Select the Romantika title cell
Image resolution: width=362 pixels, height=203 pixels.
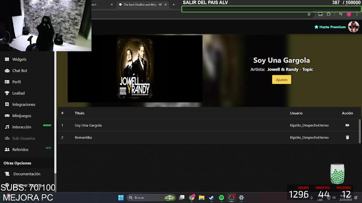click(83, 137)
